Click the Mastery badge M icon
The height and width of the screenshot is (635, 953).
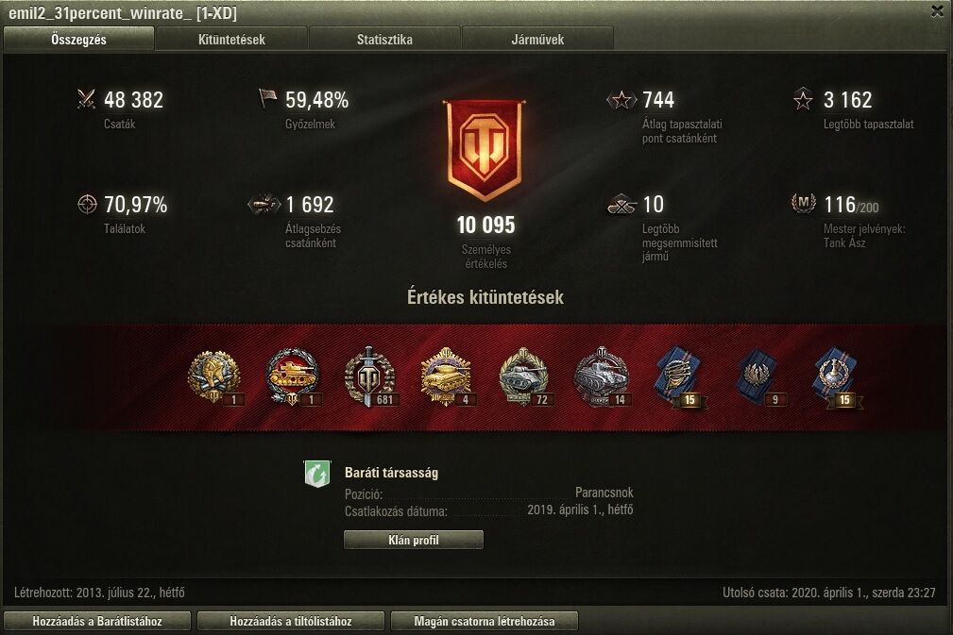[x=803, y=204]
